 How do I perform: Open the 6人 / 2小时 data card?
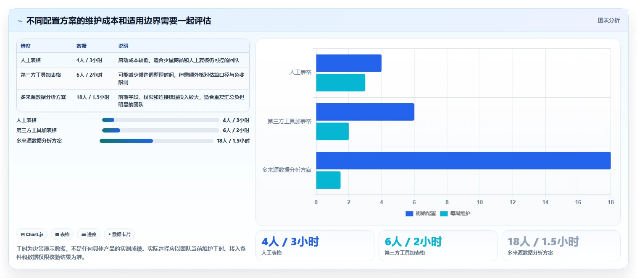click(438, 246)
